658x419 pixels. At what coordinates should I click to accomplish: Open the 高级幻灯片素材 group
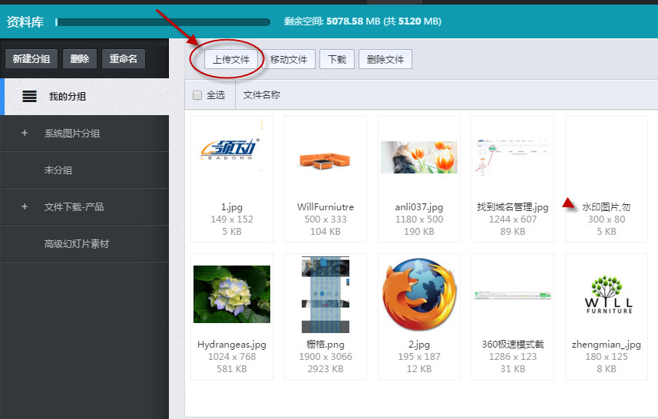[x=77, y=244]
